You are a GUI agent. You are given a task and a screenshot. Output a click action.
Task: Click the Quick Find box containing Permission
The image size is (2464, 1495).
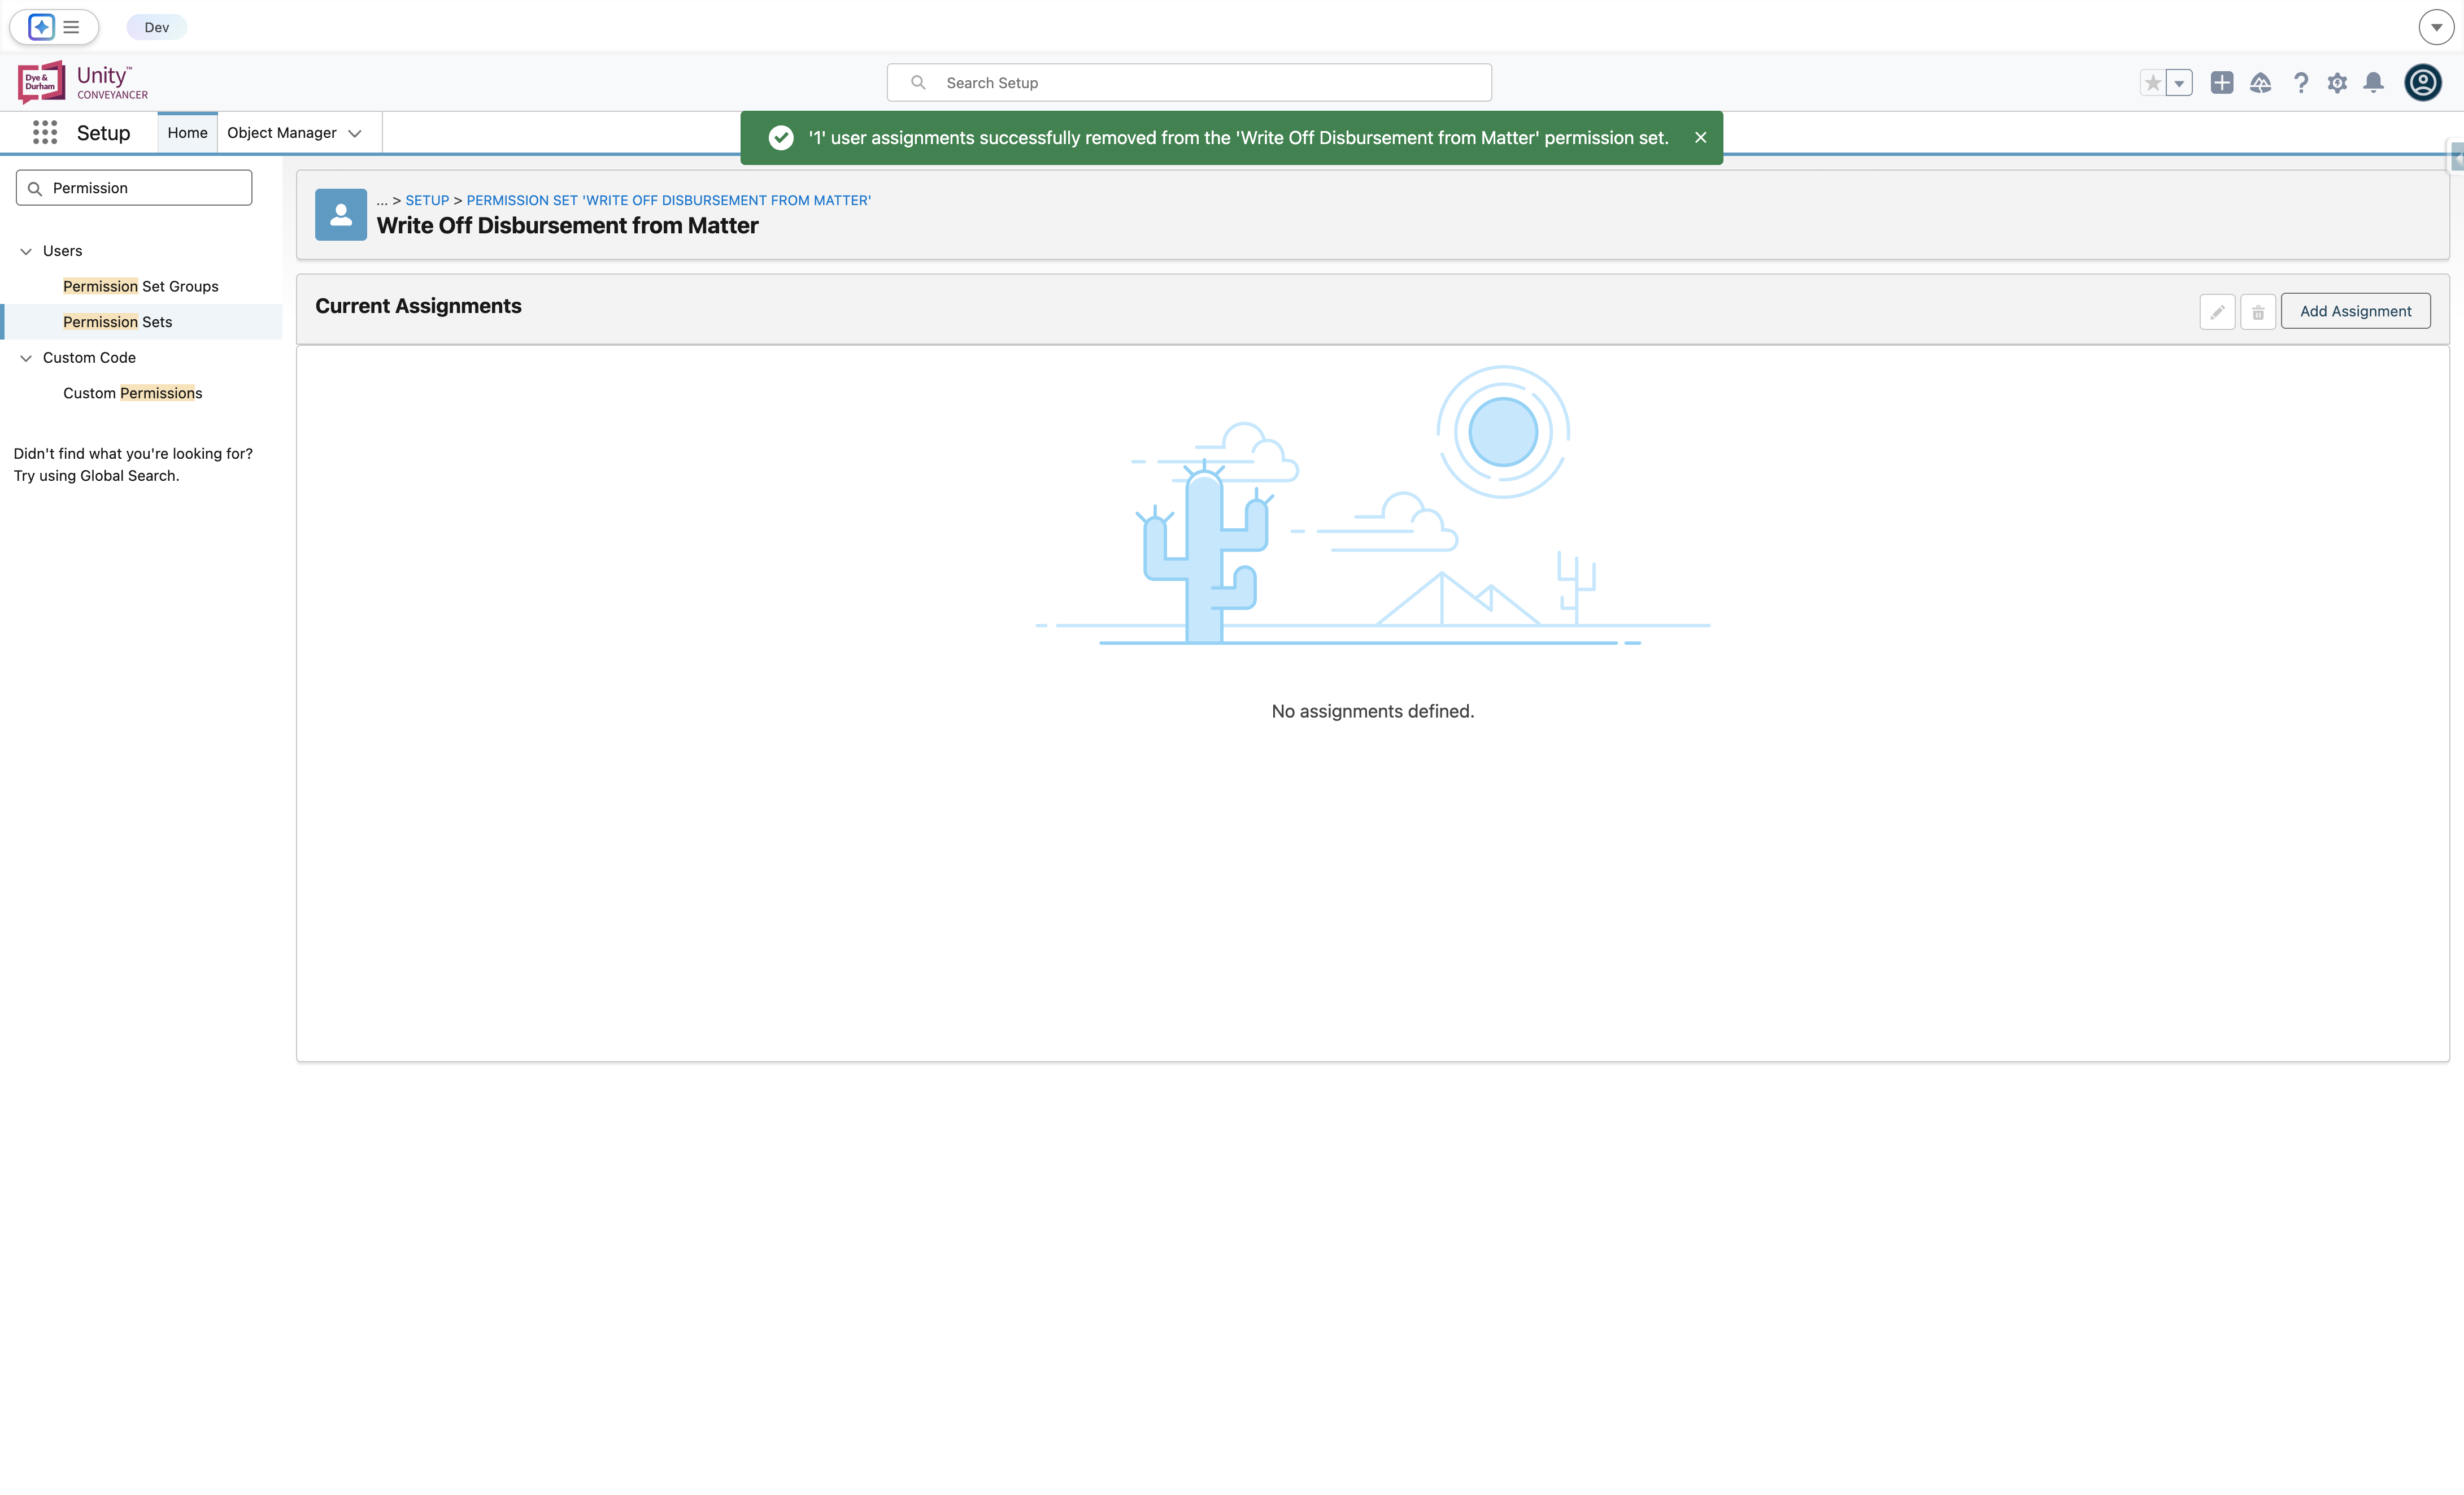(134, 188)
